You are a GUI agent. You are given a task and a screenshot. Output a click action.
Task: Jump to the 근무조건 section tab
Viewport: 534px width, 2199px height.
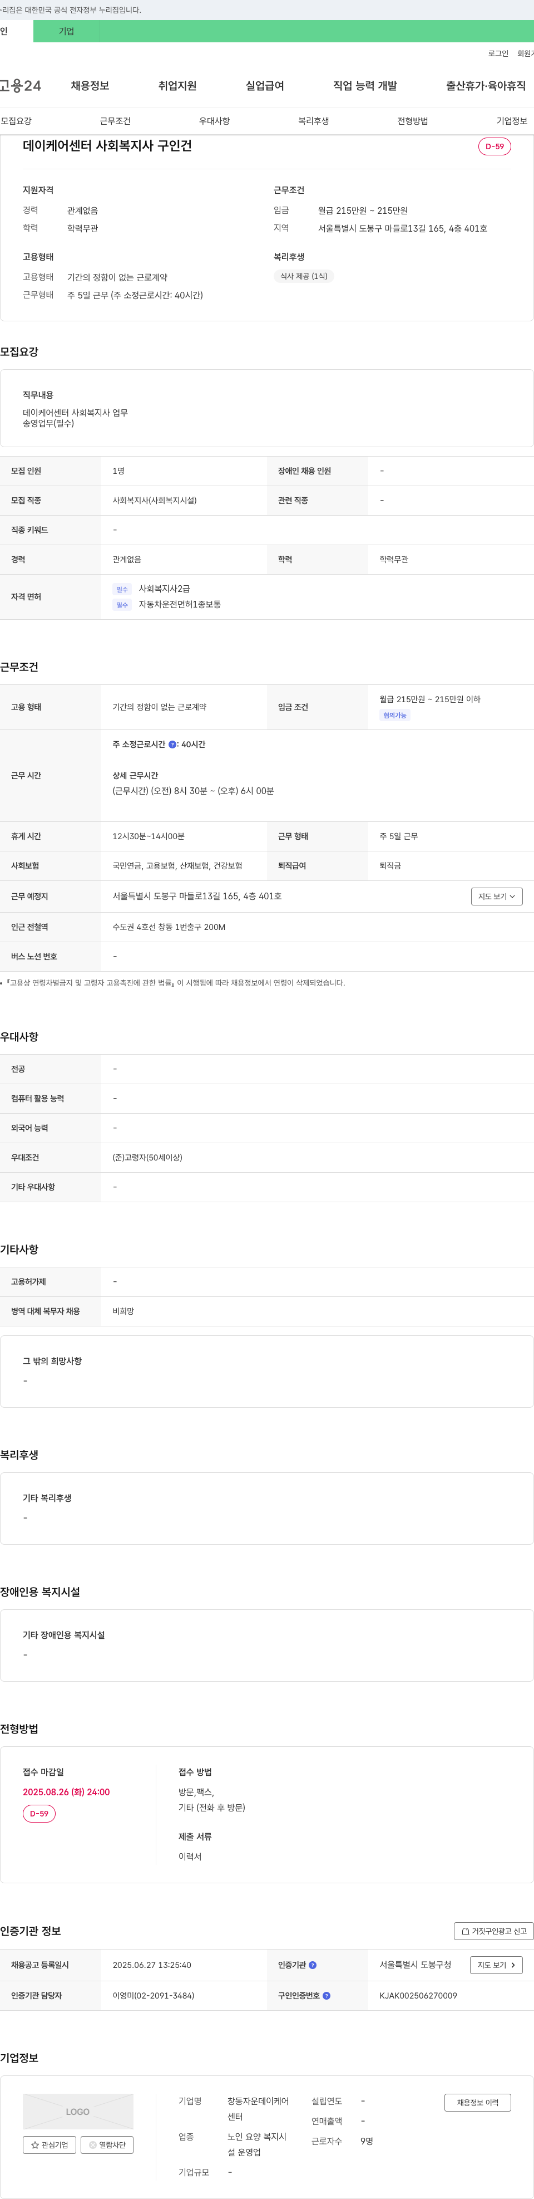(115, 121)
